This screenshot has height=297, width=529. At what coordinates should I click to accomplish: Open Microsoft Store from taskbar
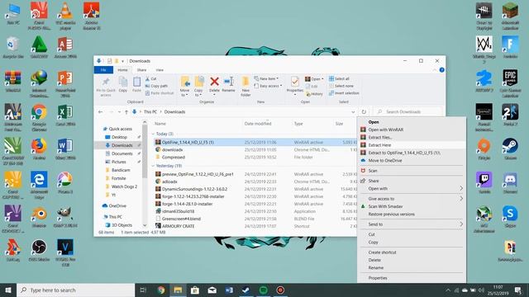[x=195, y=290]
